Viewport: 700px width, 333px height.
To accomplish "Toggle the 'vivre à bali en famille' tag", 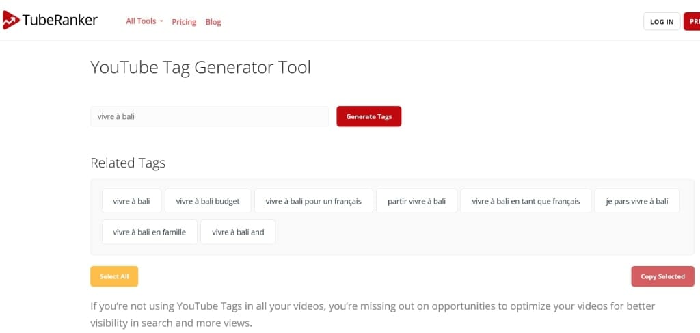I will click(x=149, y=232).
